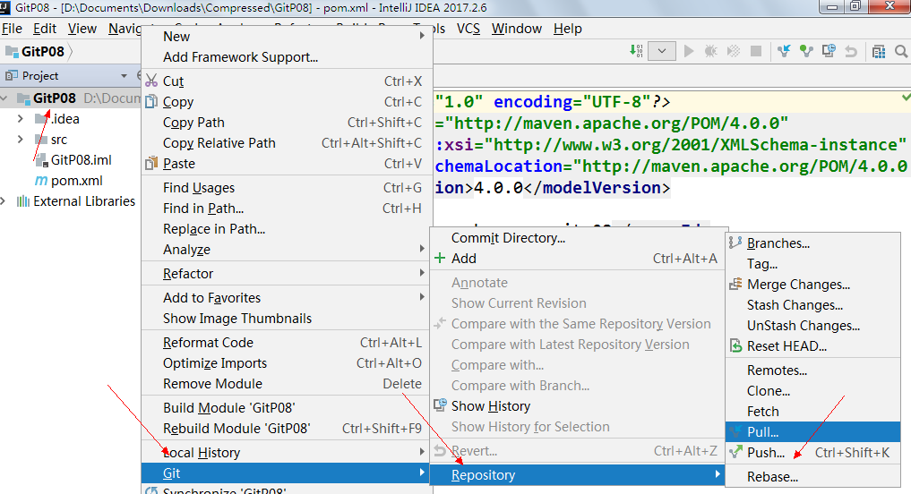Open the run configuration dropdown
This screenshot has height=494, width=911.
pyautogui.click(x=662, y=52)
